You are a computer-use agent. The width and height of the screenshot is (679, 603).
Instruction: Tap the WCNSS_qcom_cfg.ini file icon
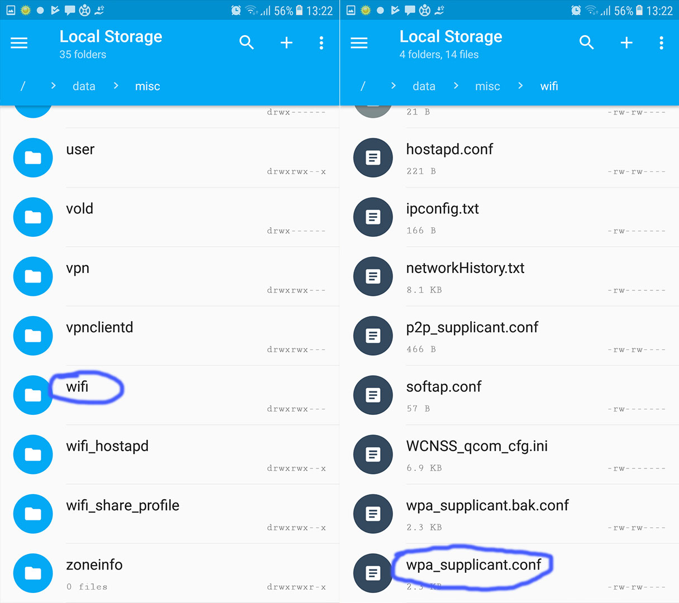(x=373, y=454)
